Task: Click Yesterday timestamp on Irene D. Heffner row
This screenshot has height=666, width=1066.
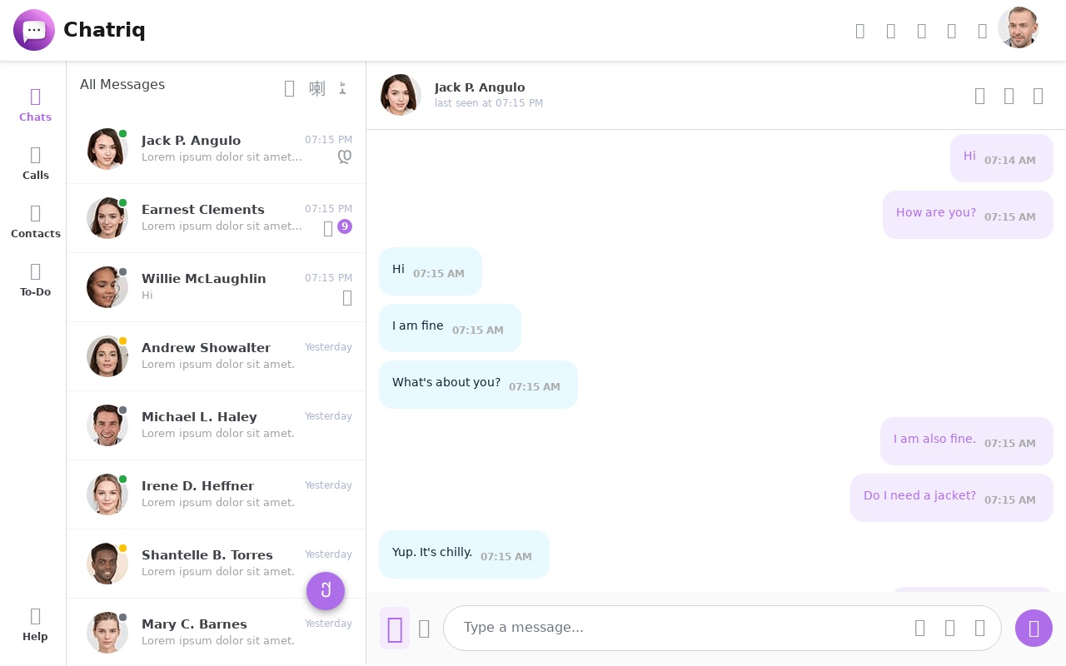Action: 328,485
